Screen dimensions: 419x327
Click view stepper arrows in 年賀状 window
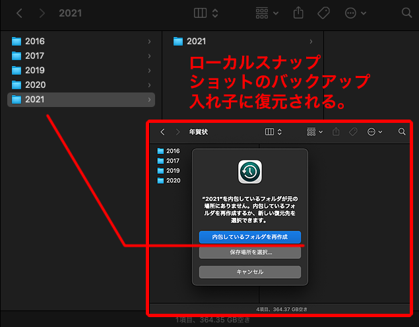[x=280, y=131]
